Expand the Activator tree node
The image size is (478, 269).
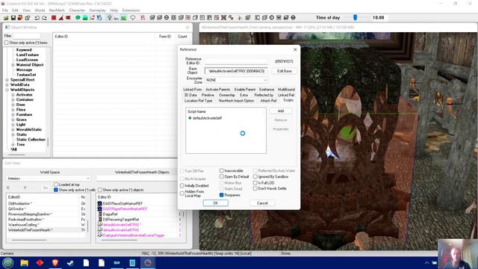(x=13, y=95)
